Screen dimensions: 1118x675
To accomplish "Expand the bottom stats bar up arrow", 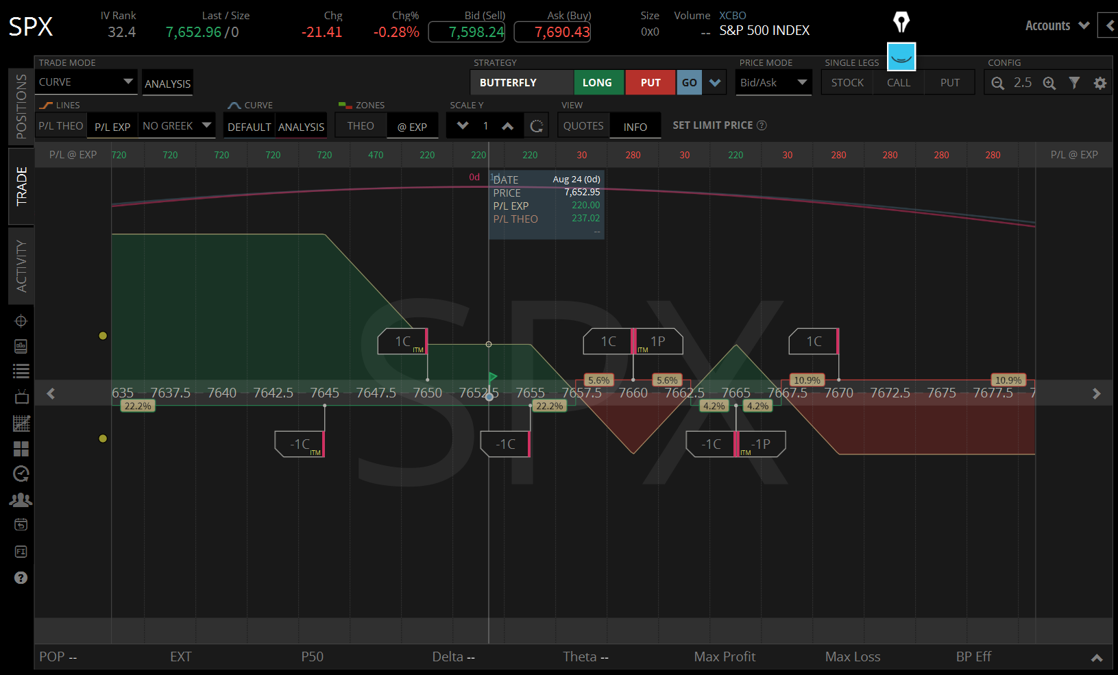I will (x=1097, y=658).
